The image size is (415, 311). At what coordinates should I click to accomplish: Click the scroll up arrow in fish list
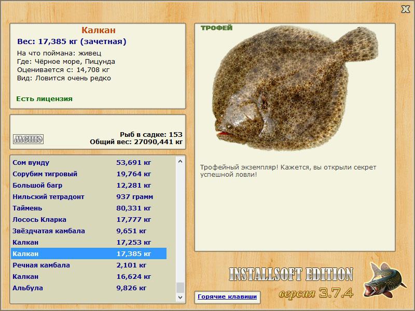point(180,161)
